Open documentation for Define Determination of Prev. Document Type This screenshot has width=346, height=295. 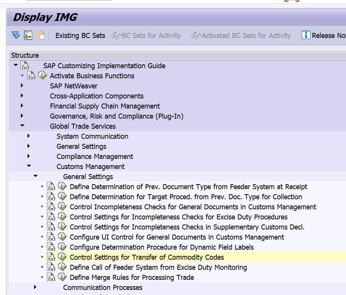point(51,186)
